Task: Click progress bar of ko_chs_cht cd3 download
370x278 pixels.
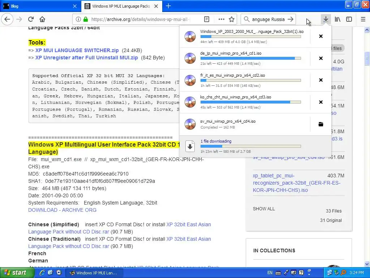Action: click(251, 102)
